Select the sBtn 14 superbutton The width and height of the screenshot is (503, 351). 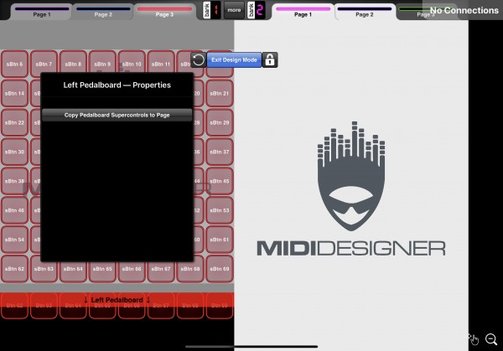point(14,93)
